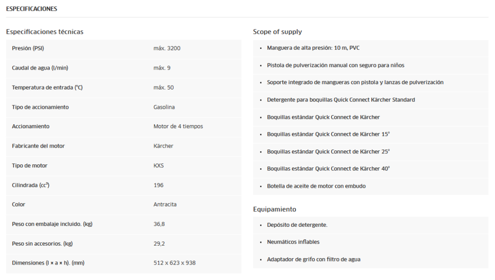
Task: Select the Especificaciones técnicas heading
Action: [x=44, y=32]
